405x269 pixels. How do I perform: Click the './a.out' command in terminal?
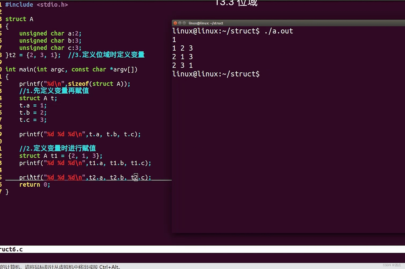click(x=279, y=31)
